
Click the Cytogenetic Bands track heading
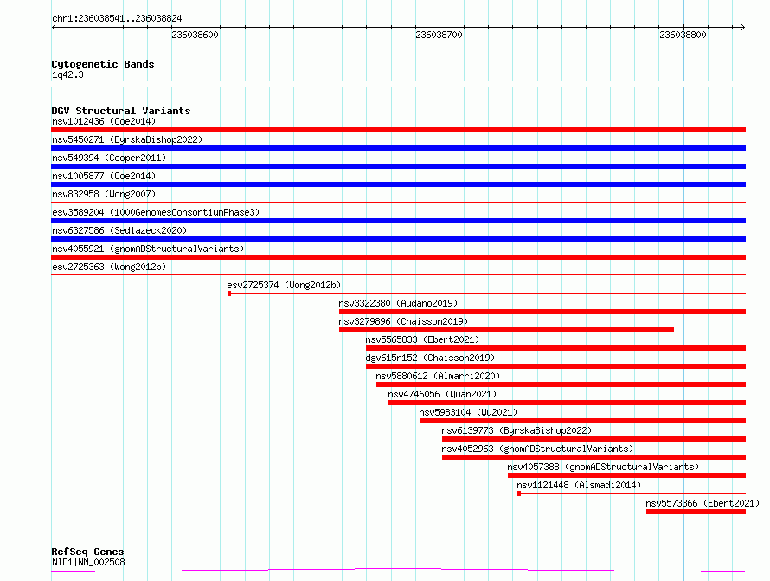point(103,64)
